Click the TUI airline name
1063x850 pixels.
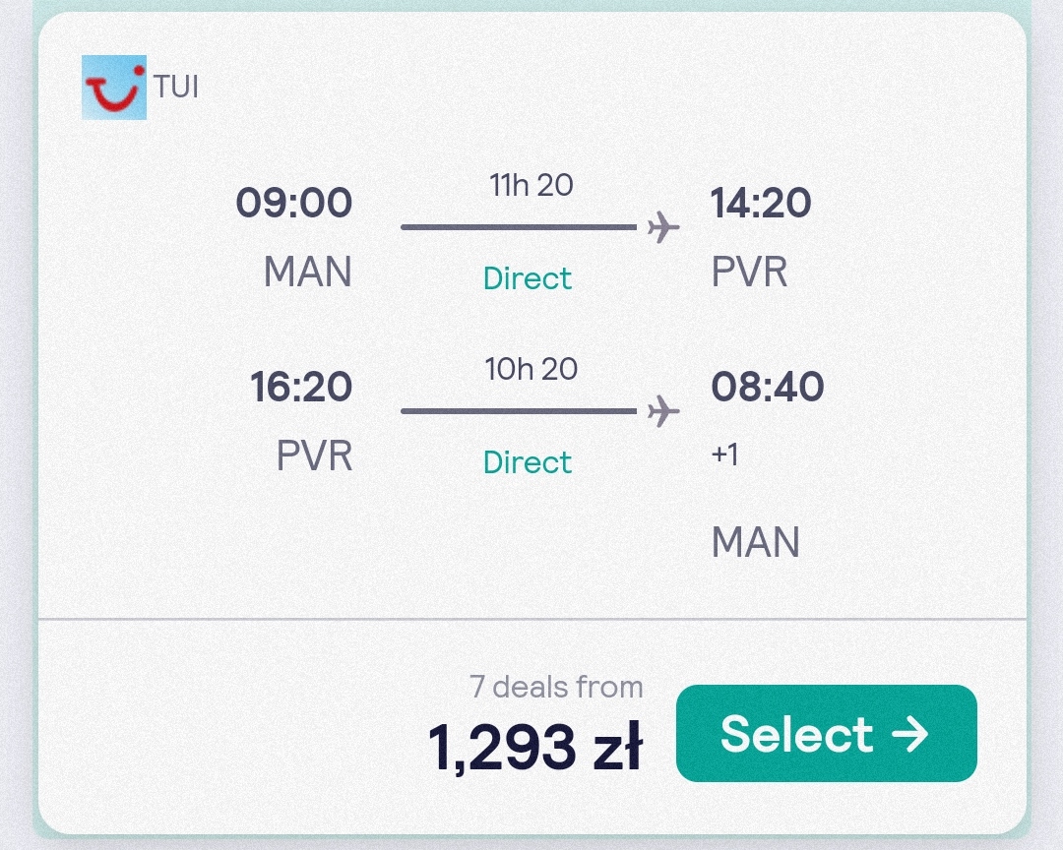point(176,88)
